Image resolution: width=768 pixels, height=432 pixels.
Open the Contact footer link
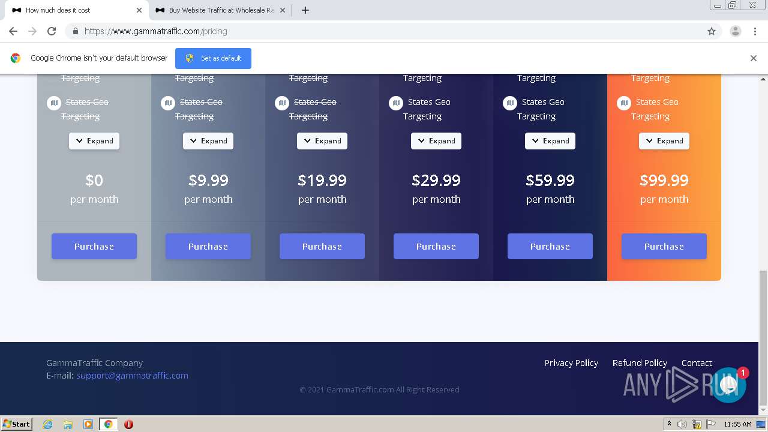pos(697,363)
